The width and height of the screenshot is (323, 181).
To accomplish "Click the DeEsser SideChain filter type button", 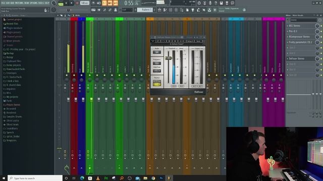I will point(157,71).
